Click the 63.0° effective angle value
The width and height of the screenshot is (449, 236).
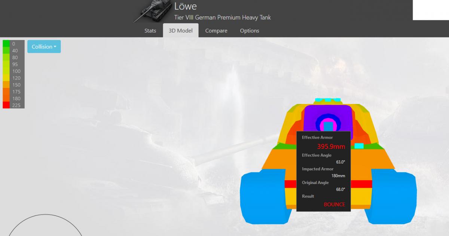340,162
